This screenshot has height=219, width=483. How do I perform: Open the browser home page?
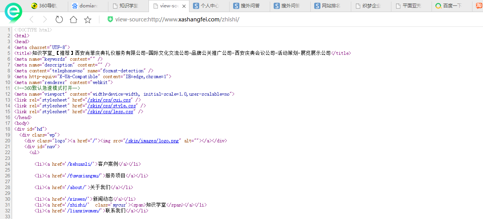(x=73, y=19)
